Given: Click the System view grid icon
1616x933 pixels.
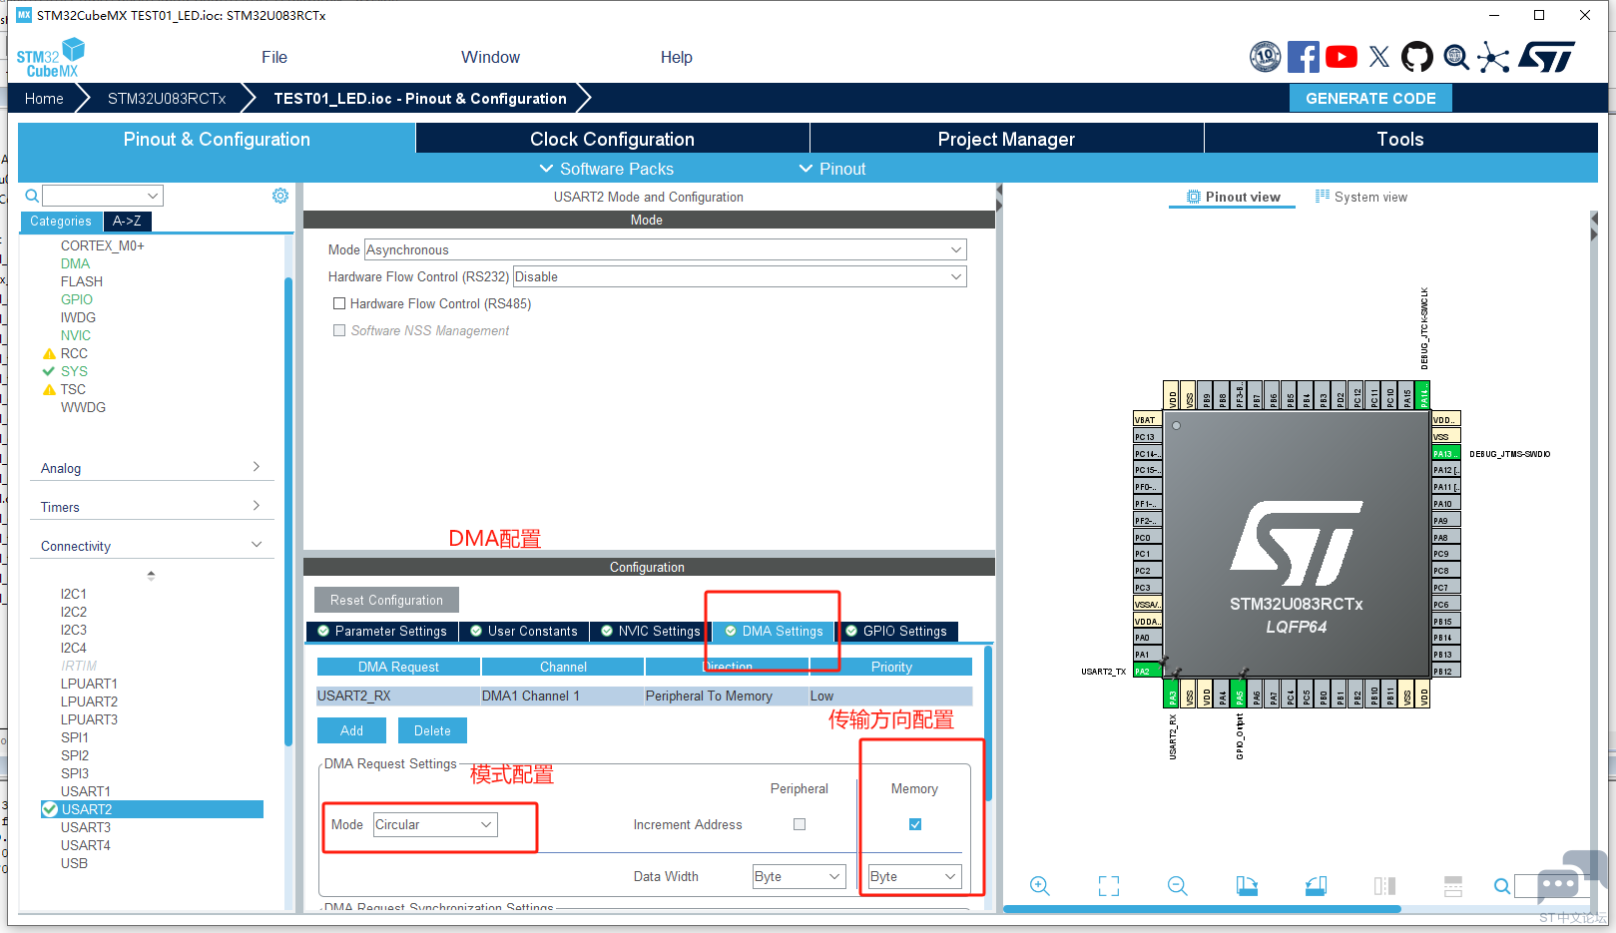Looking at the screenshot, I should 1323,197.
